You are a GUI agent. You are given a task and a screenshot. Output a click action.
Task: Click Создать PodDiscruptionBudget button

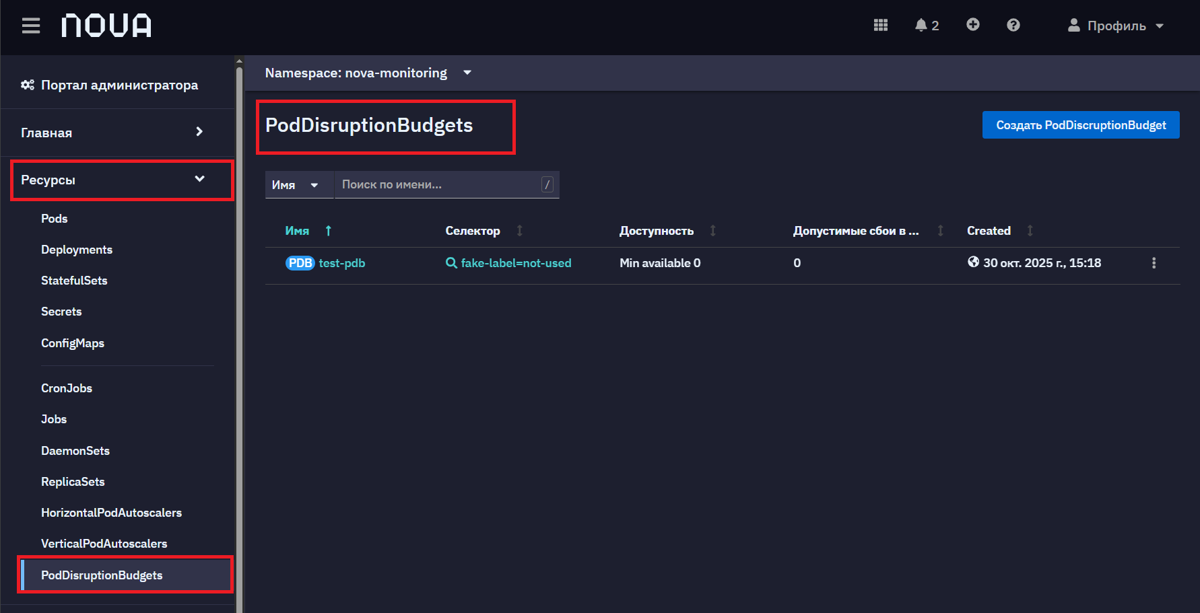(1081, 125)
